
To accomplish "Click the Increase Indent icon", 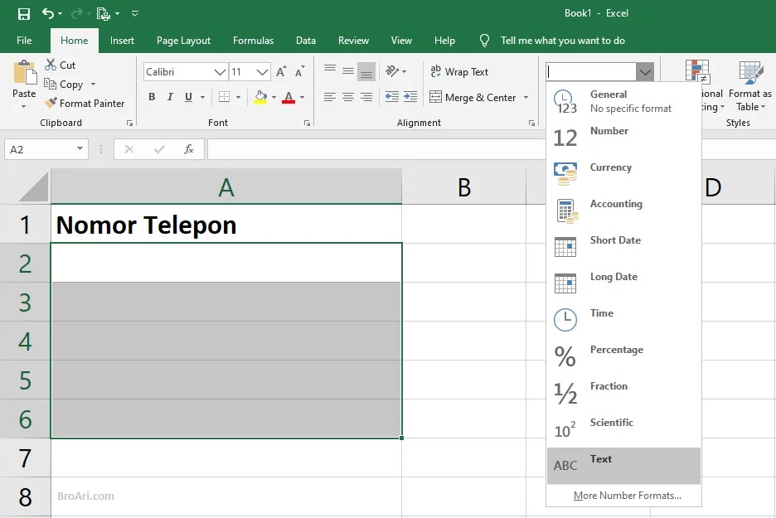I will 410,97.
